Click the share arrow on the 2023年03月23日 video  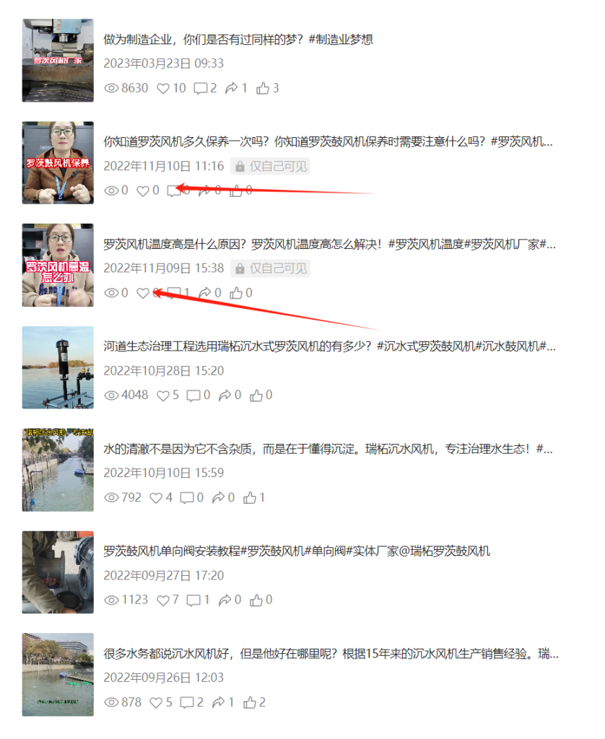click(x=232, y=88)
